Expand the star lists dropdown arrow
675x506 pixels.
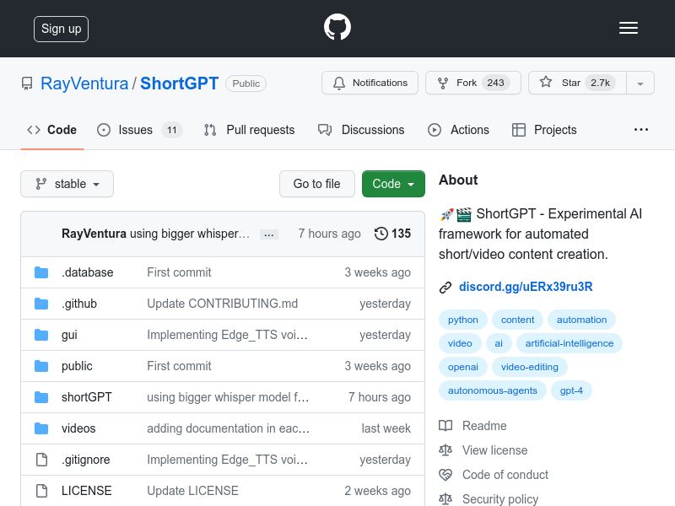point(640,83)
